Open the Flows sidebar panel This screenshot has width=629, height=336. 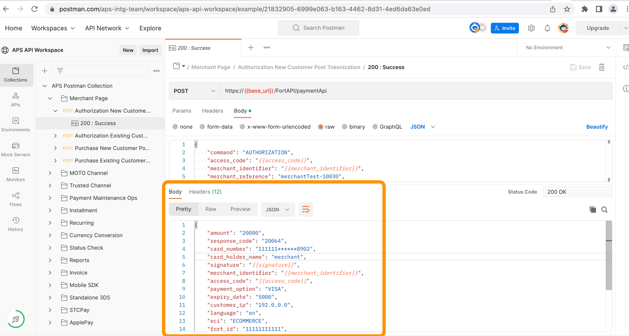tap(15, 199)
